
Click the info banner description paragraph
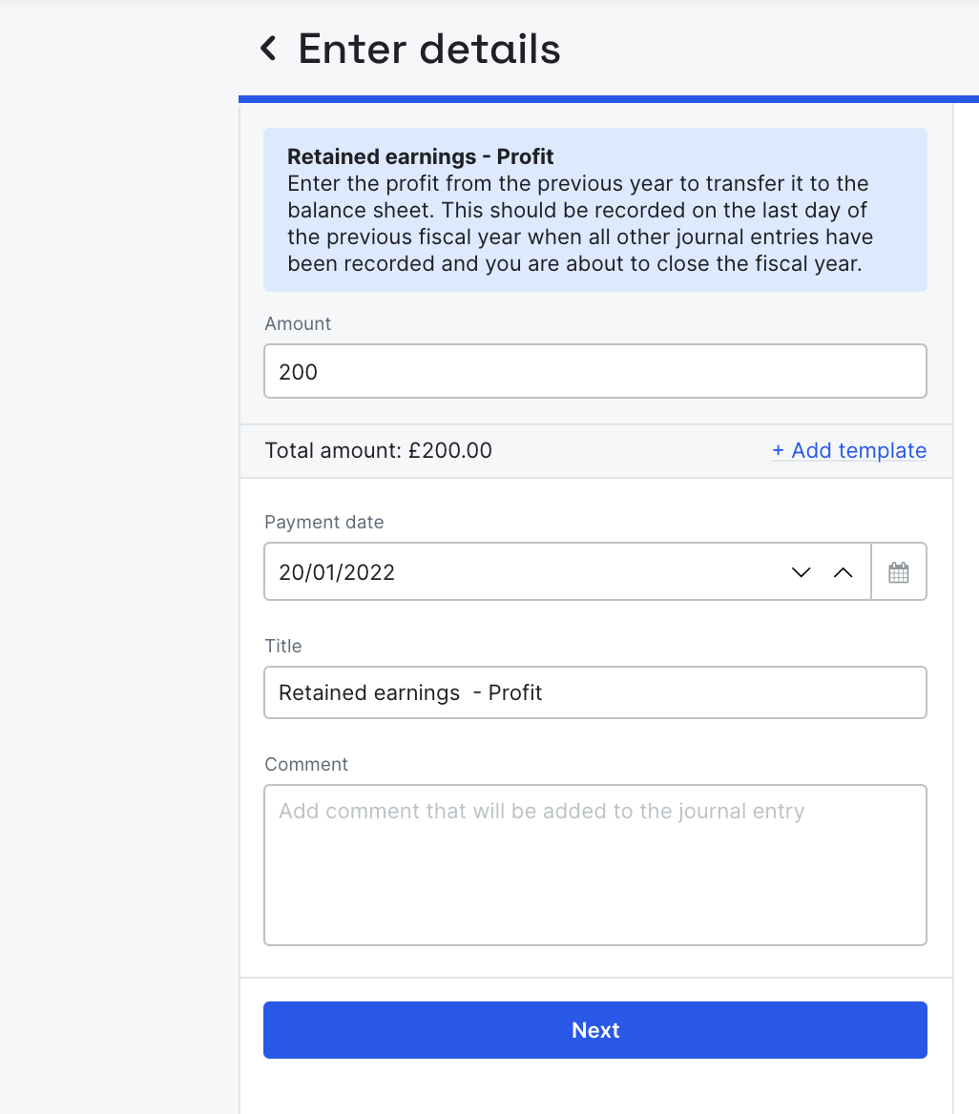pos(579,223)
